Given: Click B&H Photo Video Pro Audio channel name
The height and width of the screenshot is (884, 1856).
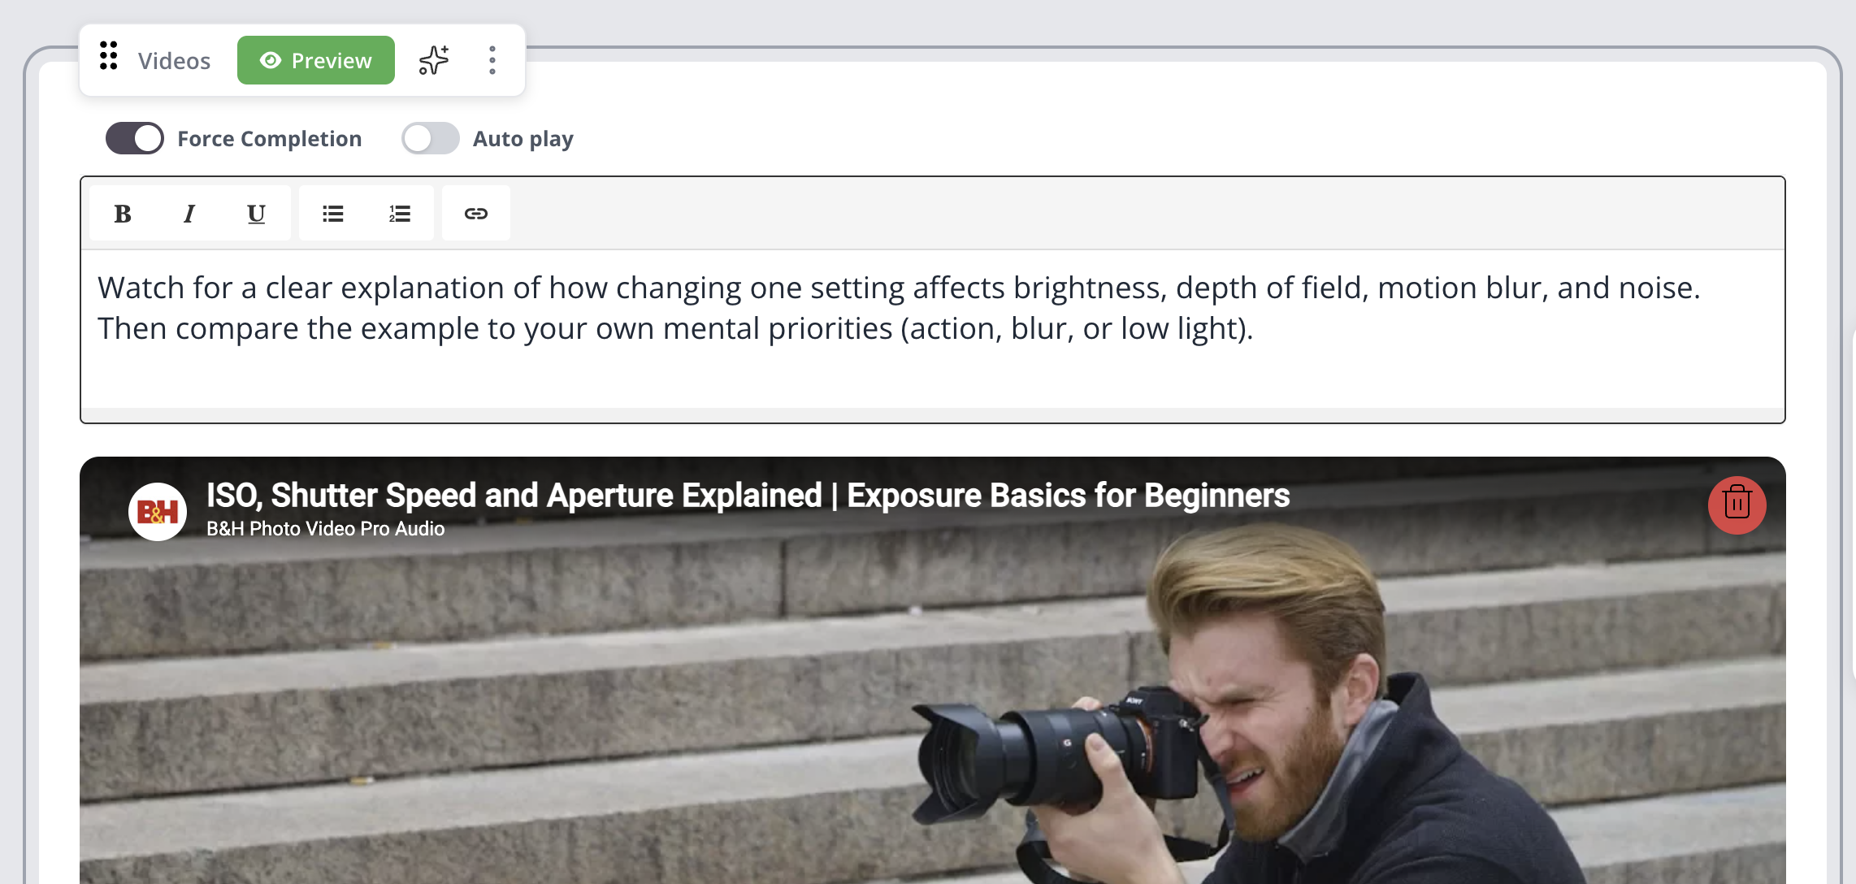Looking at the screenshot, I should 326,529.
